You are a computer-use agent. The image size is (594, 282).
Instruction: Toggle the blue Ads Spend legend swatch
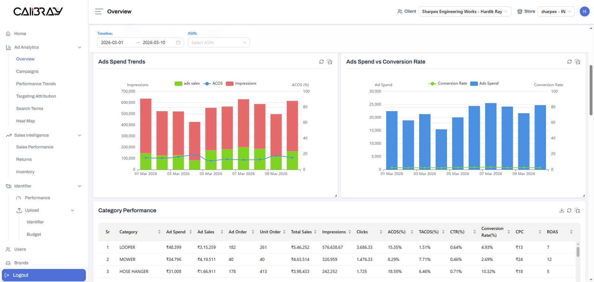474,83
